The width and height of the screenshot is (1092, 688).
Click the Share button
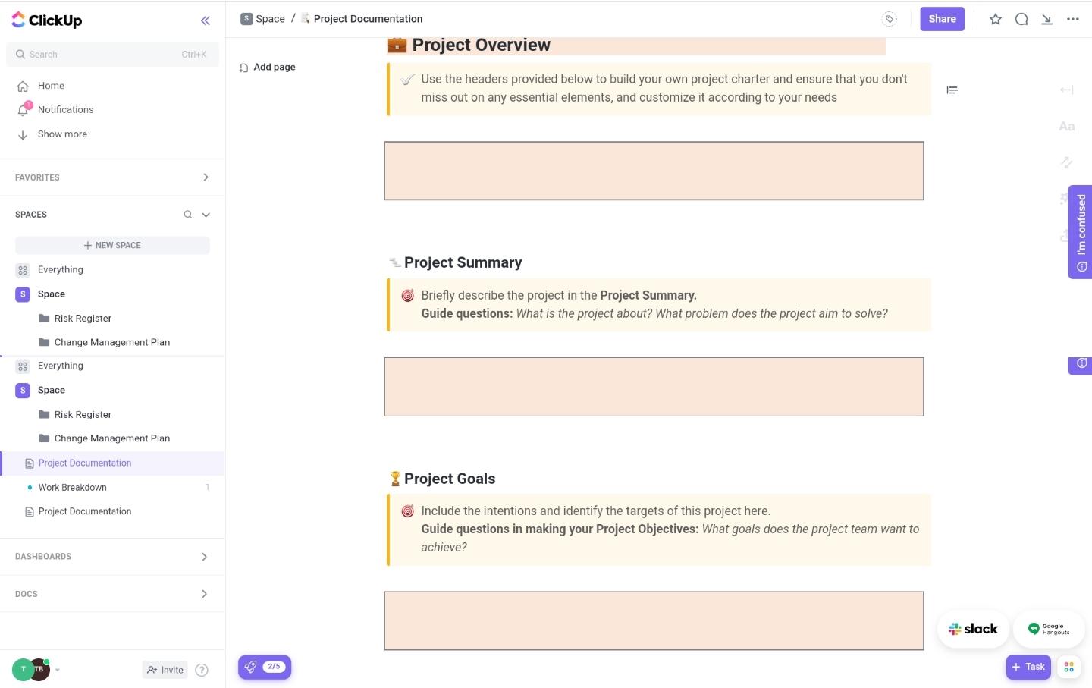(x=942, y=19)
